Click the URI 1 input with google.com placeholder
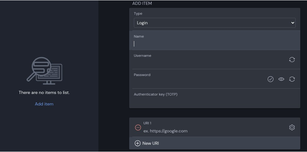This screenshot has height=152, width=307. click(x=211, y=131)
